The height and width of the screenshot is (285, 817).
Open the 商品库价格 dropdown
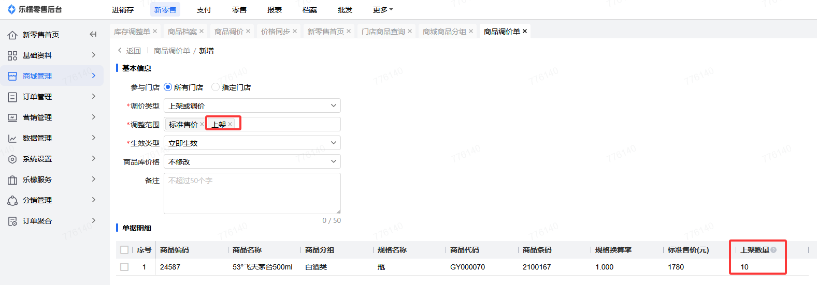[x=252, y=161]
